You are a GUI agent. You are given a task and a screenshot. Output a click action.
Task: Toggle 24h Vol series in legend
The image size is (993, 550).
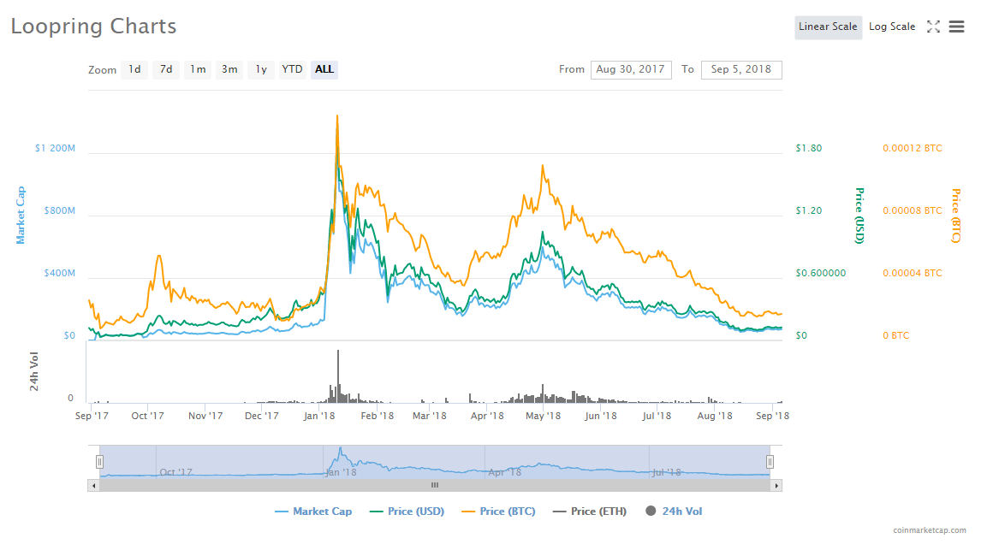tap(674, 512)
